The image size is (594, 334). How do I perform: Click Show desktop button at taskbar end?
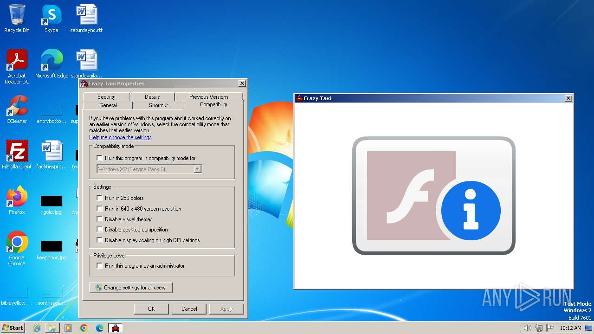589,328
